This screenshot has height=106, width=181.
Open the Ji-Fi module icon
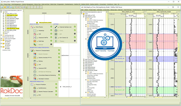click(x=35, y=65)
